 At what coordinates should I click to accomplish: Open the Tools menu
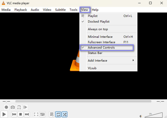click(x=73, y=10)
